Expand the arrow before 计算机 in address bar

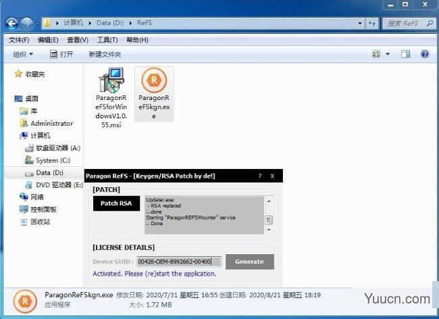coord(57,23)
